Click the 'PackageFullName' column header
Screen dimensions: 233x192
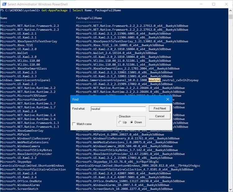point(89,18)
